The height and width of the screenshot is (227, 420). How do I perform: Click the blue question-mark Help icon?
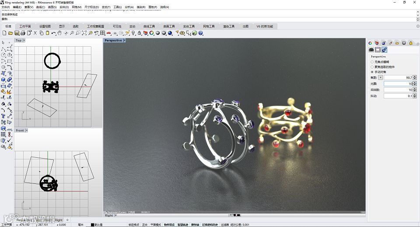[201, 33]
